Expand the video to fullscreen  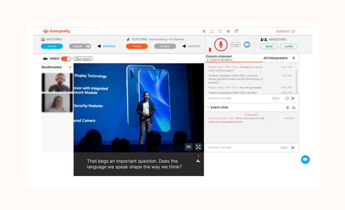198,147
